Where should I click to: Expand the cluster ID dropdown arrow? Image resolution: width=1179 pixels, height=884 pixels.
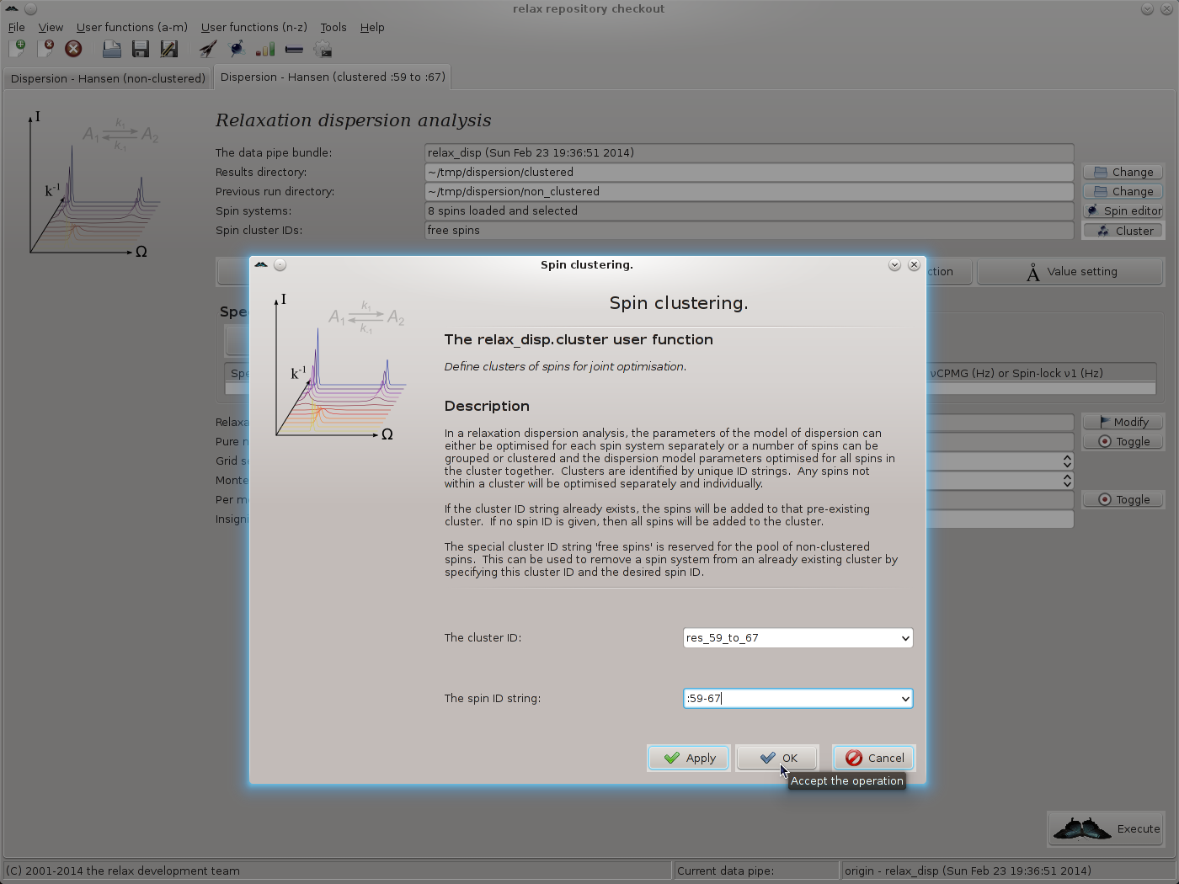pyautogui.click(x=905, y=638)
